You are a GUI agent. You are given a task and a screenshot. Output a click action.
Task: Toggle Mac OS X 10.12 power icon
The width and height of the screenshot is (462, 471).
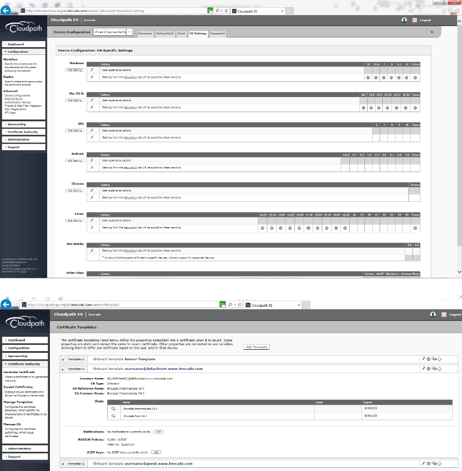point(406,108)
